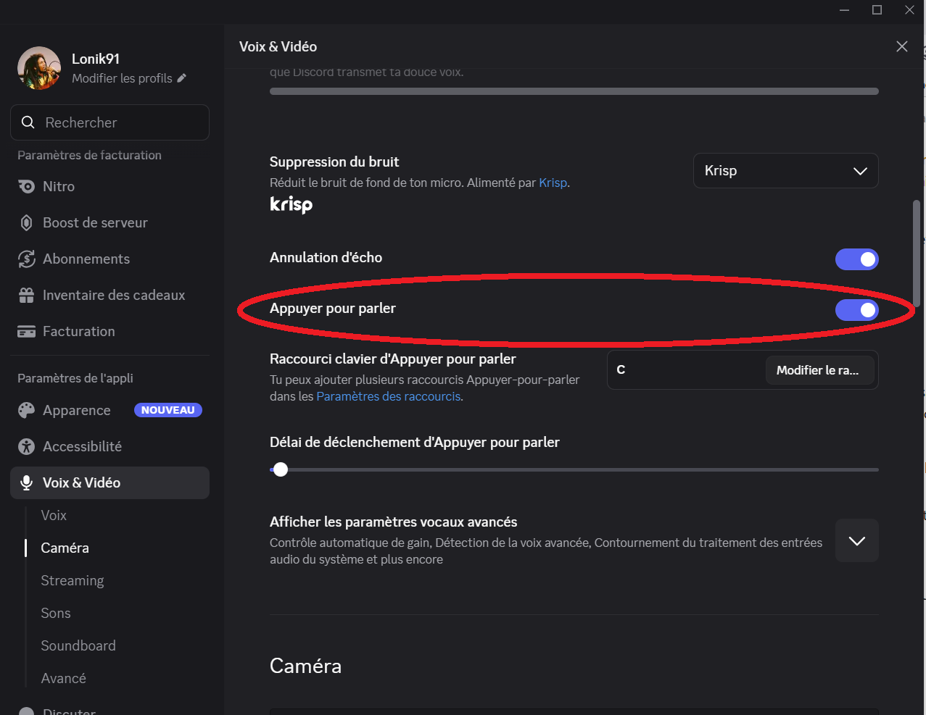This screenshot has height=715, width=926.
Task: Click the NOUVEAU badge beside Apparence
Action: 168,410
